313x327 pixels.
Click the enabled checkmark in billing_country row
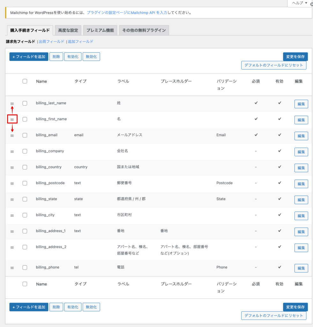point(279,167)
